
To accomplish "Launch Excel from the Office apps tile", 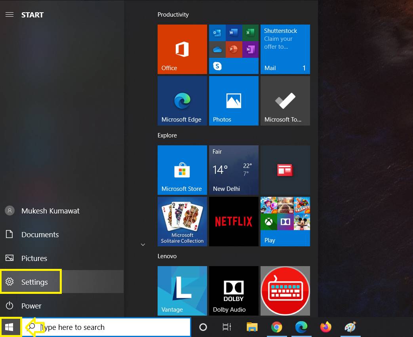I will pyautogui.click(x=250, y=33).
